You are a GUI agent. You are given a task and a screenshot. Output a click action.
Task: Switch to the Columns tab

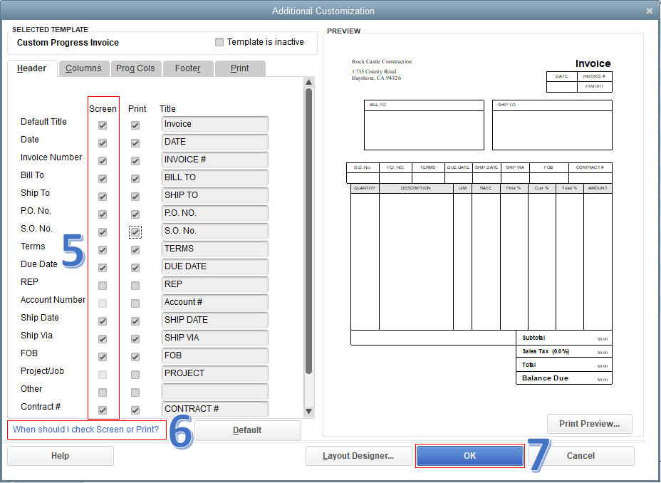(x=83, y=68)
